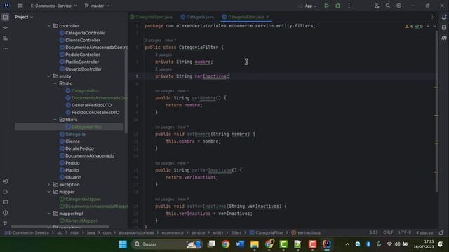
Task: Click the green Run button
Action: 326,6
